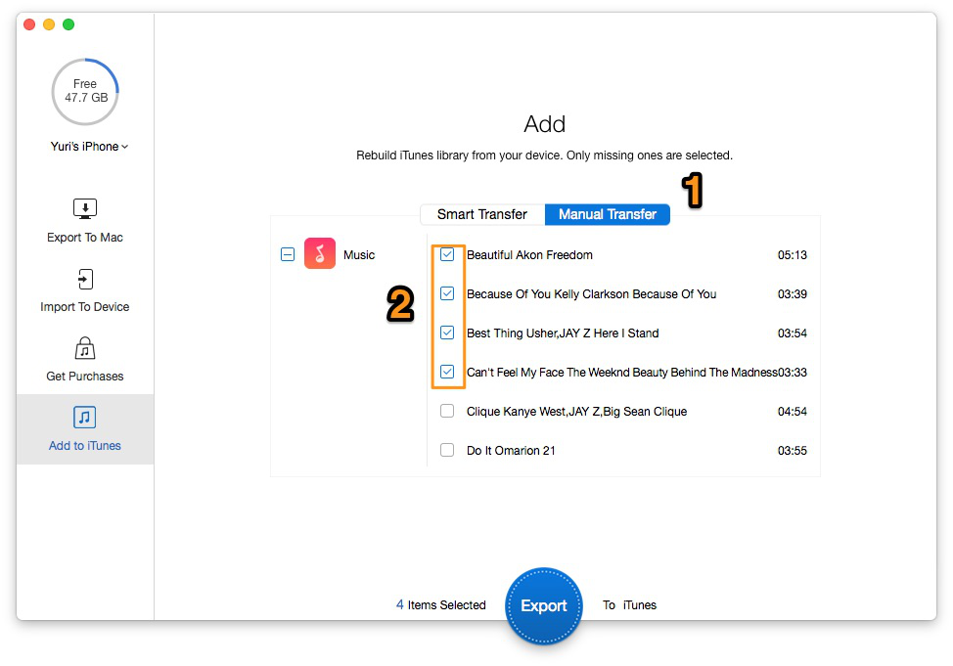953x666 pixels.
Task: Click the To iTunes destination text
Action: pos(630,605)
